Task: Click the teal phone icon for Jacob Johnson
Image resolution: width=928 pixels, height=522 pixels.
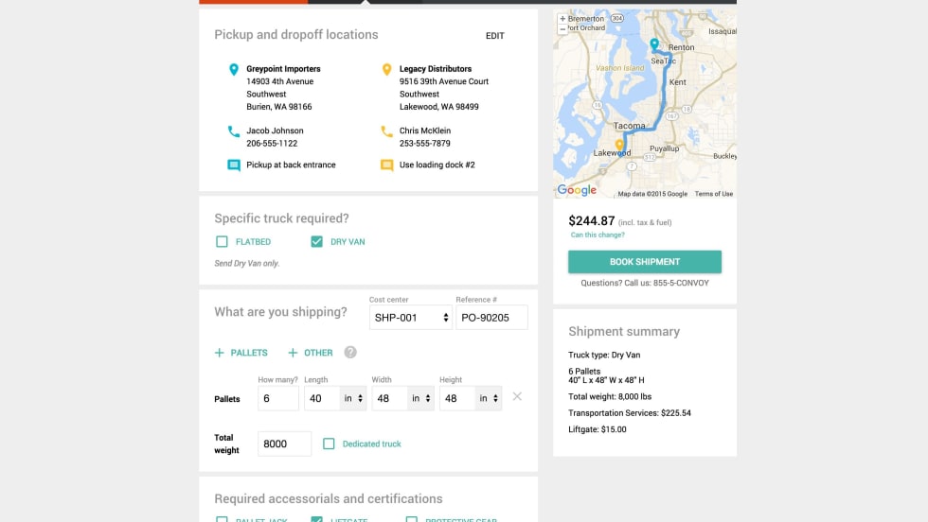Action: (234, 131)
